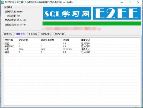Select the 谷歌 row

pyautogui.click(x=71, y=49)
